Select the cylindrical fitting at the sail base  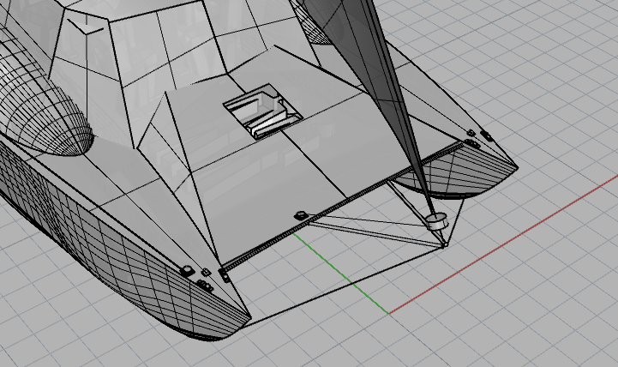click(x=436, y=220)
